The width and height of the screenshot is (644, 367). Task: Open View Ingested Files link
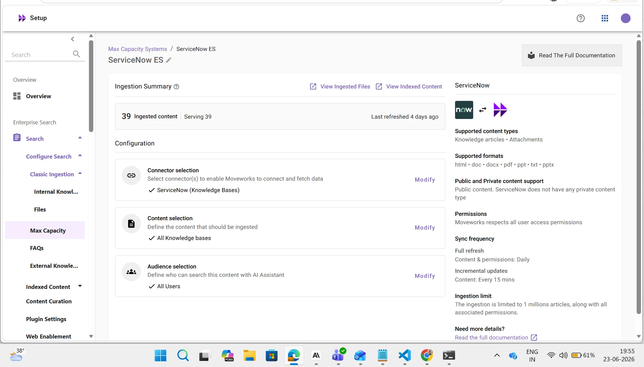(x=340, y=86)
